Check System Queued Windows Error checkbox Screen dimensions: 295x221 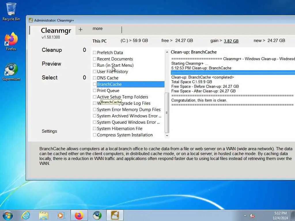[94, 122]
